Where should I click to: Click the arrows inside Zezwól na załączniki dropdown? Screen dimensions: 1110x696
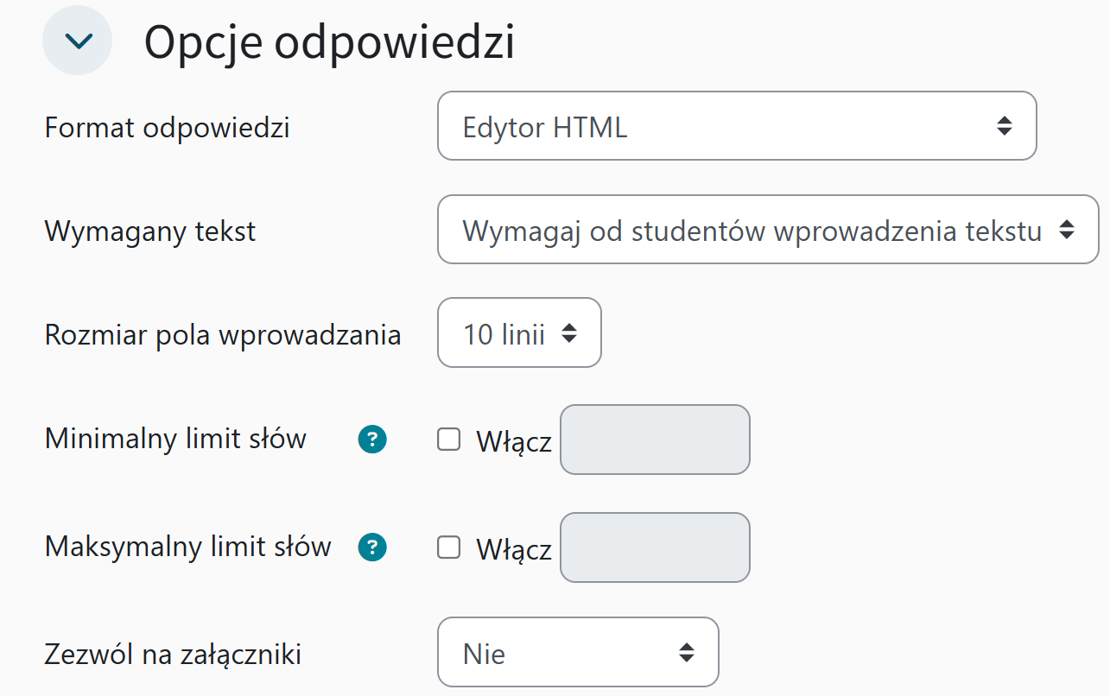pyautogui.click(x=687, y=653)
